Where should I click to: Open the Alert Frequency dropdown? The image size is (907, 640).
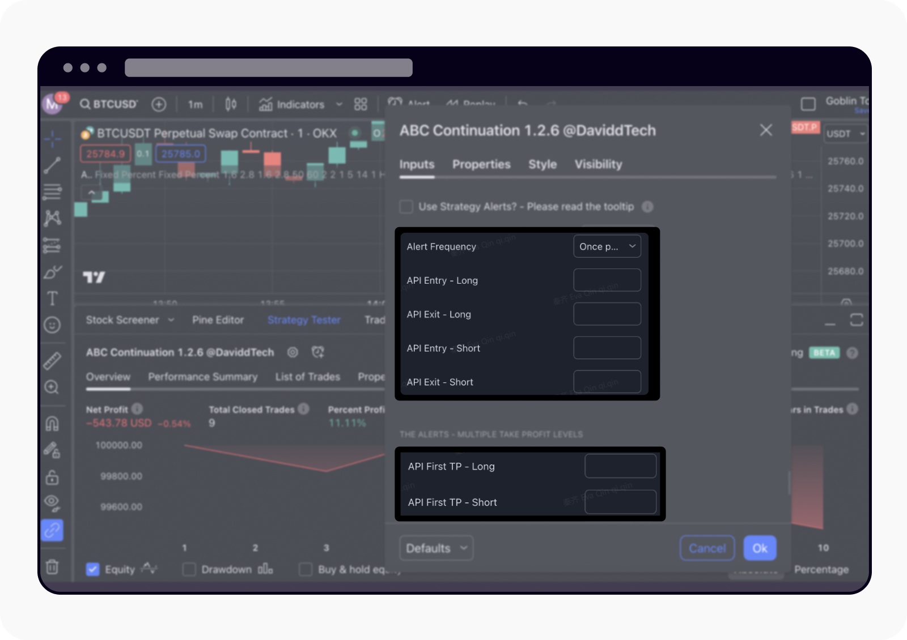pyautogui.click(x=607, y=246)
